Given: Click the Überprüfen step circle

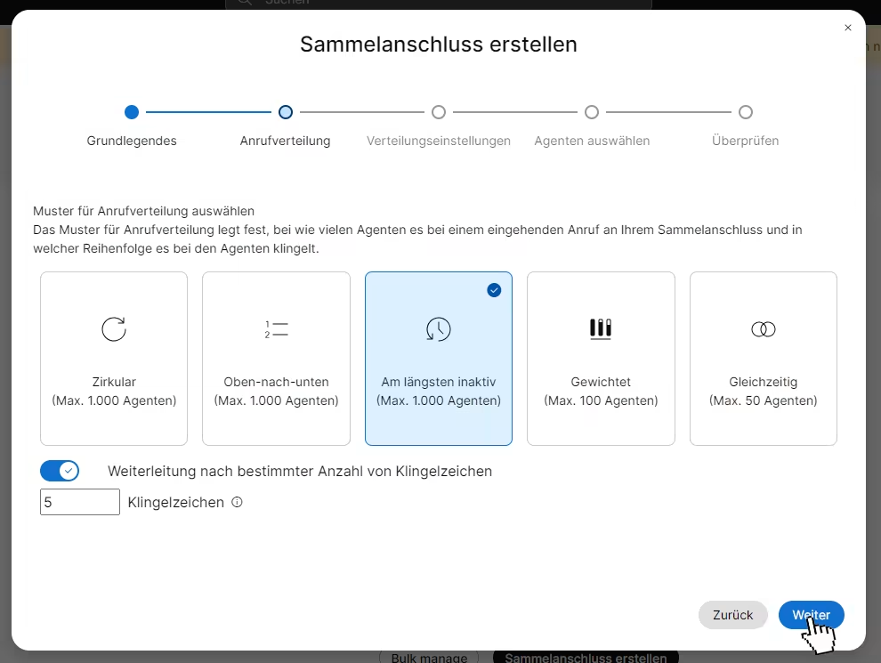Looking at the screenshot, I should click(x=746, y=112).
